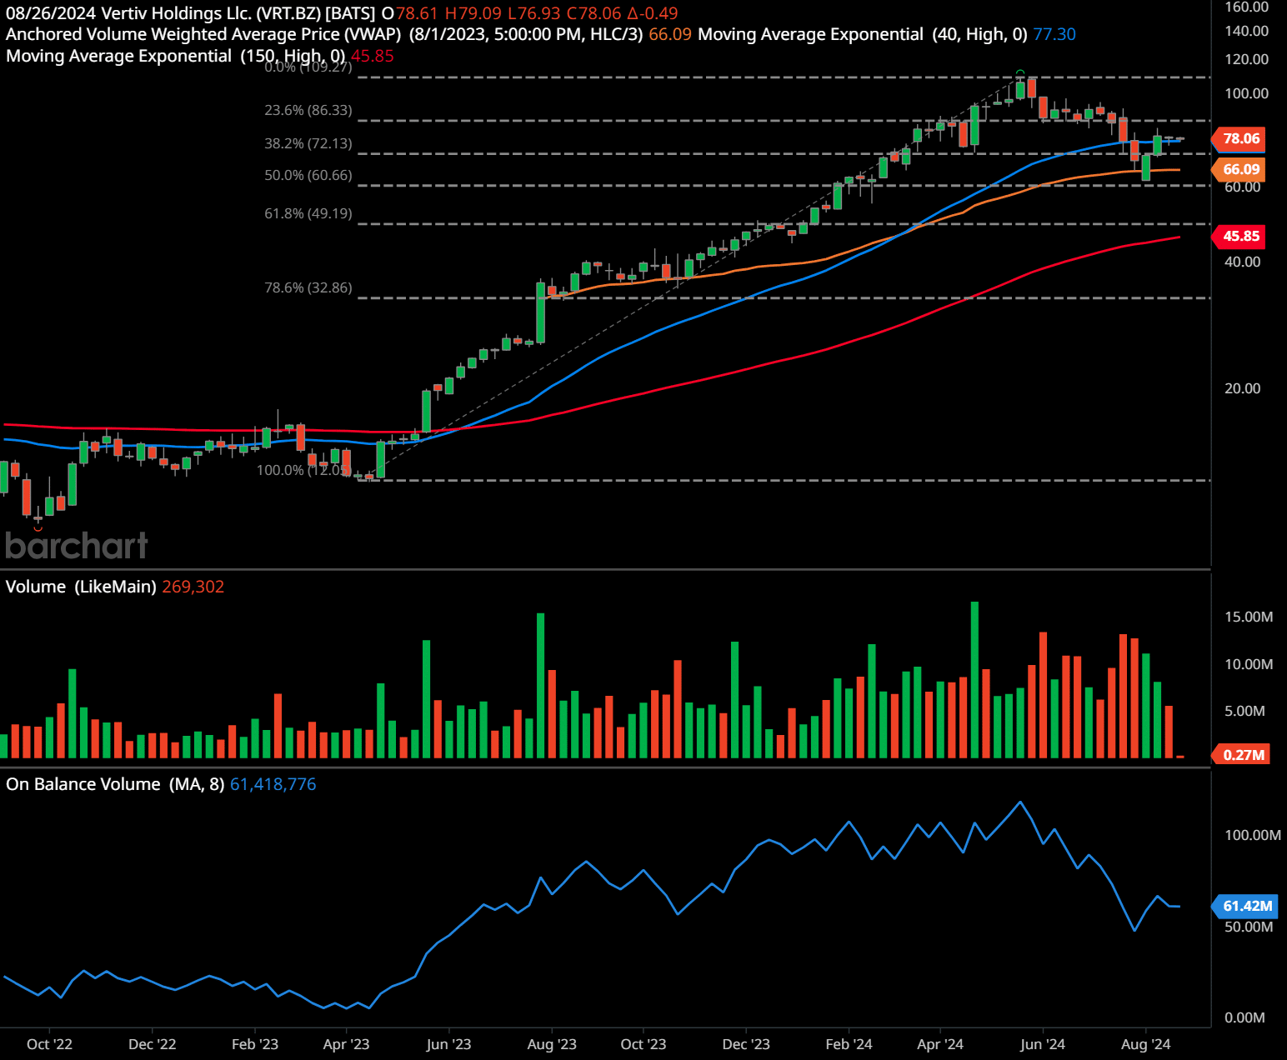The image size is (1287, 1060).
Task: Click the 50.0% (60.66) Fibonacci level label
Action: click(308, 175)
